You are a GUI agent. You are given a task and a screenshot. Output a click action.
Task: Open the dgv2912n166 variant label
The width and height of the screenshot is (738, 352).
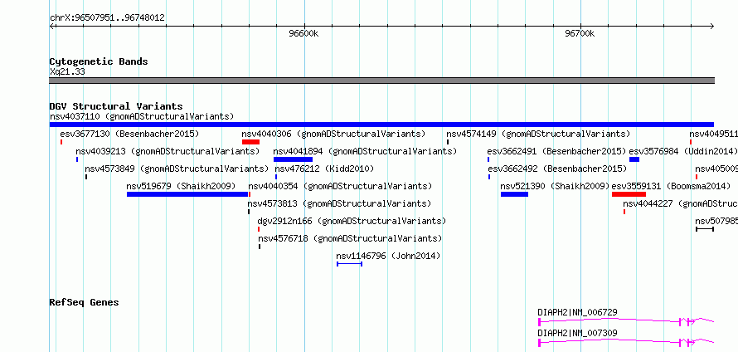click(x=352, y=221)
